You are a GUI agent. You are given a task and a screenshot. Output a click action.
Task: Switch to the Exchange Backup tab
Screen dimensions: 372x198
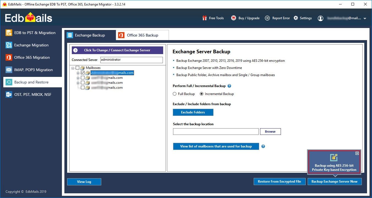90,35
